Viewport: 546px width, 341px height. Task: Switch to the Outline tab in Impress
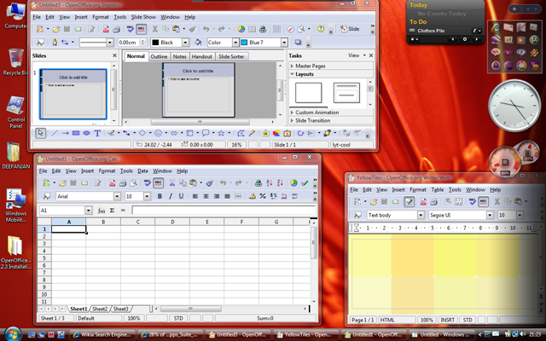(x=159, y=56)
